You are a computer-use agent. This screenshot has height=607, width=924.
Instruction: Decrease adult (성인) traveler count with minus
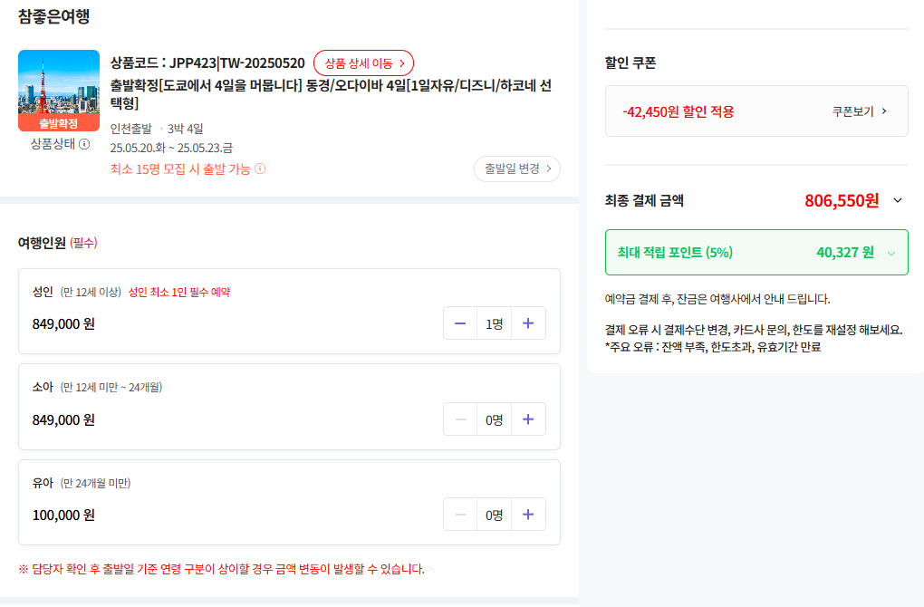coord(460,323)
